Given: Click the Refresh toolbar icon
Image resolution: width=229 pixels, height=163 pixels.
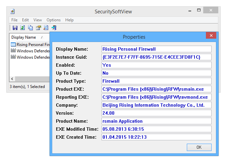Looking at the screenshot, I should (x=23, y=28).
